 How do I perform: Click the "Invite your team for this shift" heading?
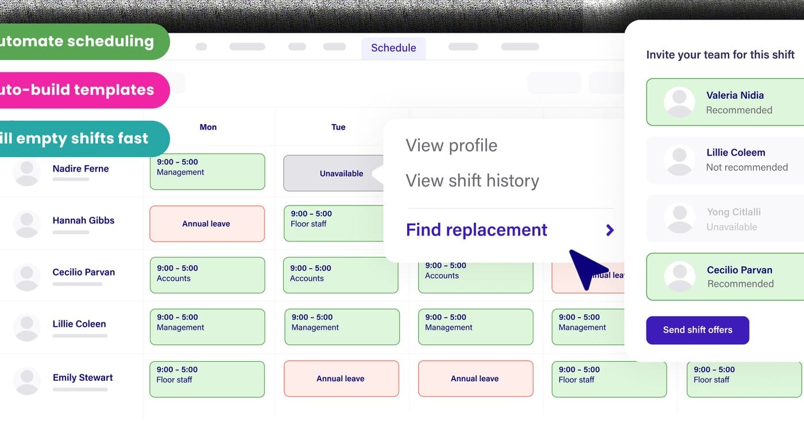720,55
